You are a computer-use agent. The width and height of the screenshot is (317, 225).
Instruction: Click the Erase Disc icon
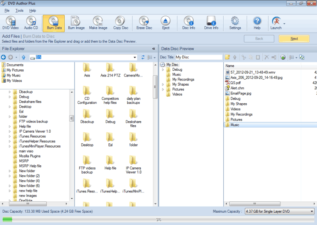[x=144, y=23]
